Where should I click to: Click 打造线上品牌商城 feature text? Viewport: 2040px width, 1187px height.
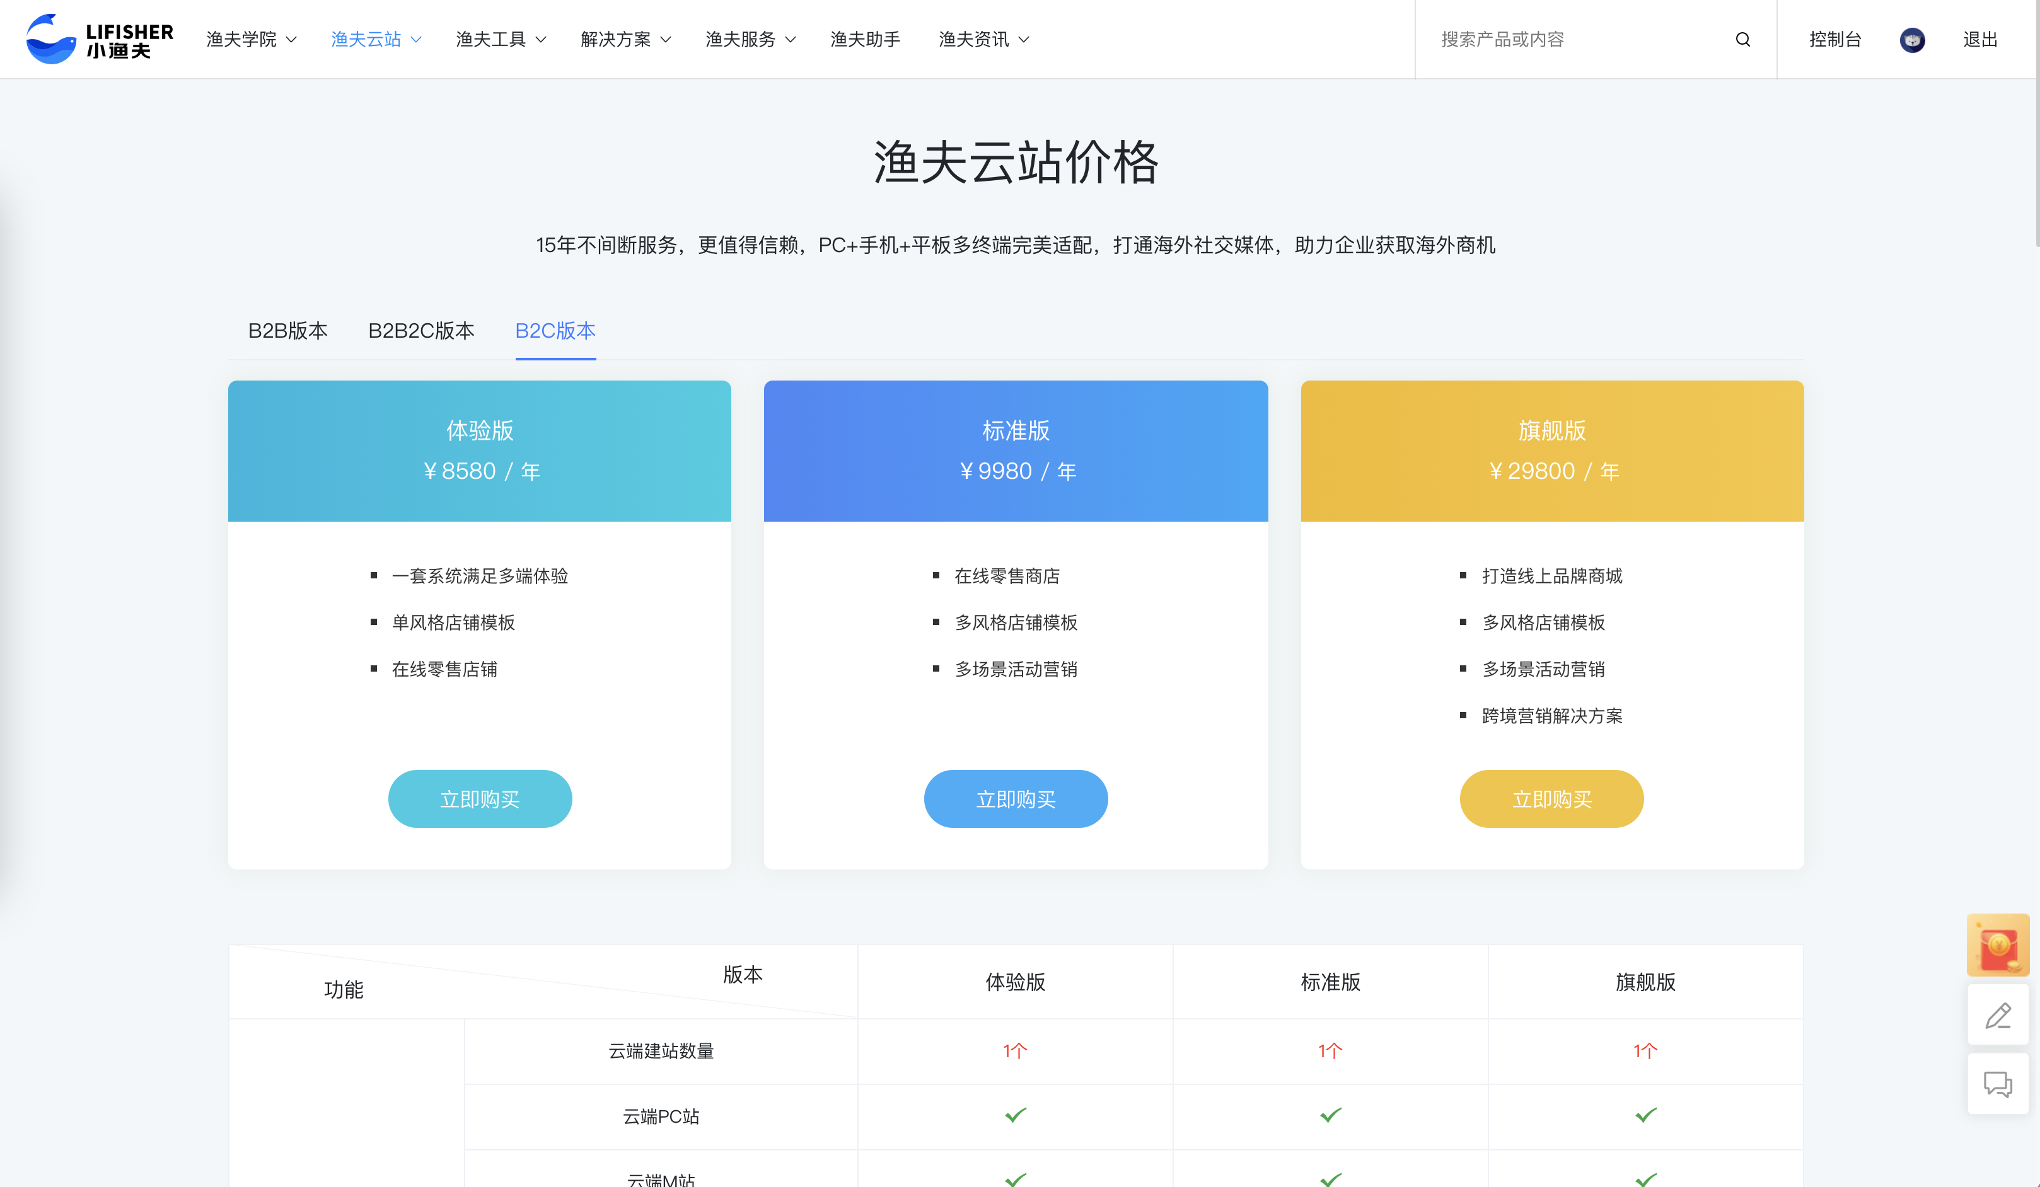pyautogui.click(x=1552, y=575)
